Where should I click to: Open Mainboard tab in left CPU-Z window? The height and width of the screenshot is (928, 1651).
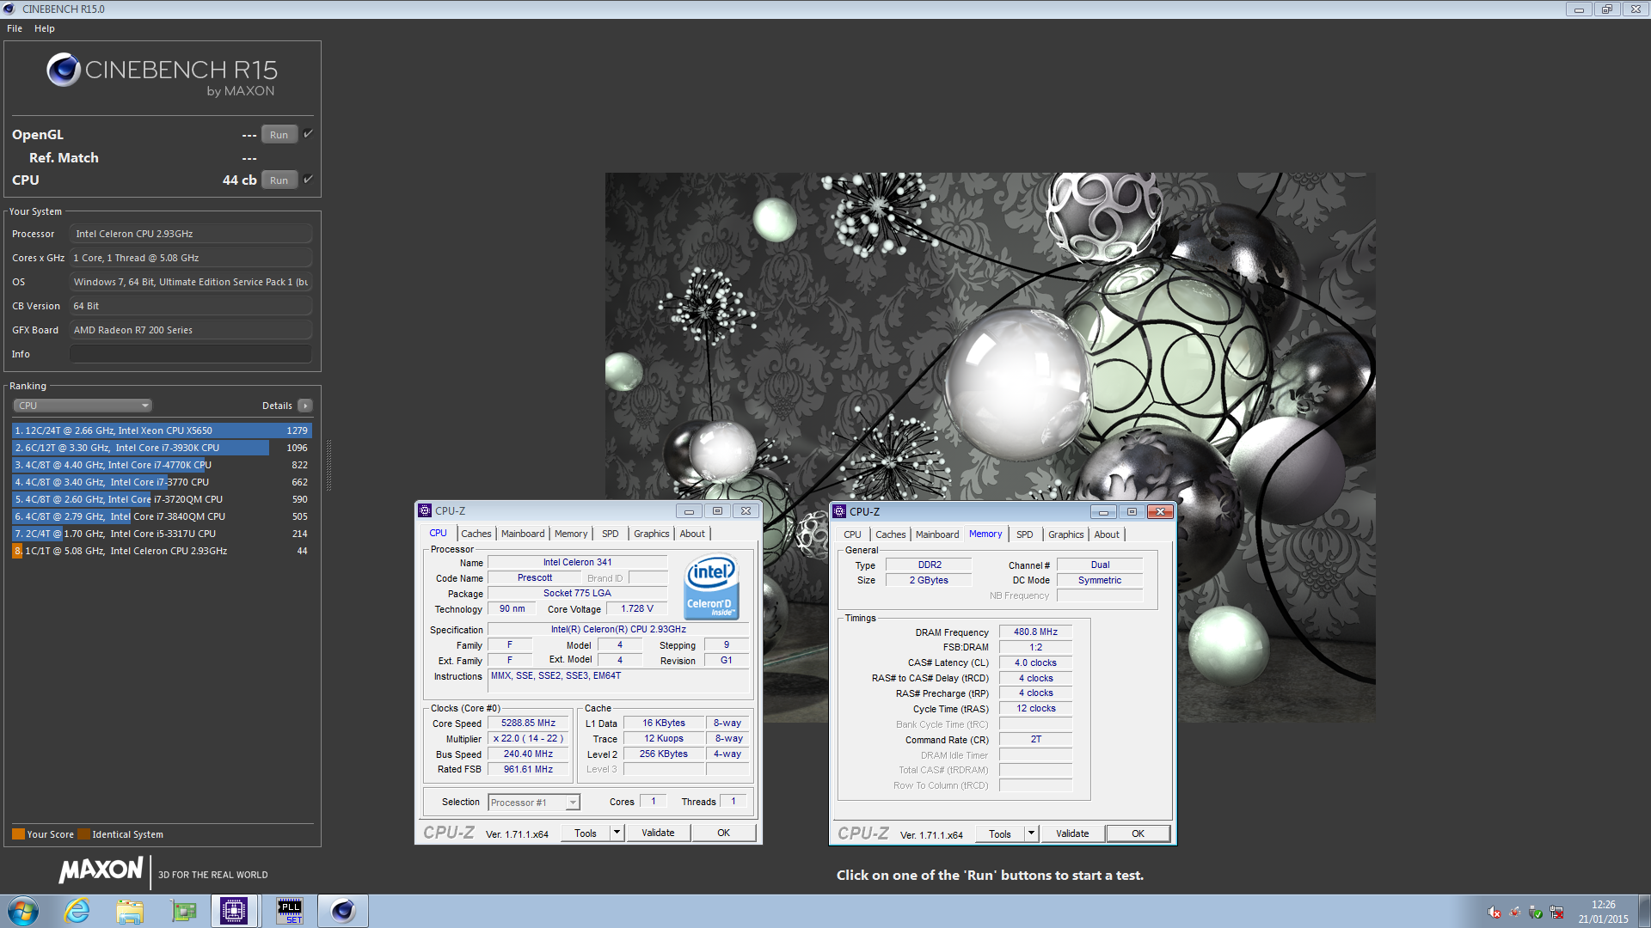pyautogui.click(x=523, y=534)
